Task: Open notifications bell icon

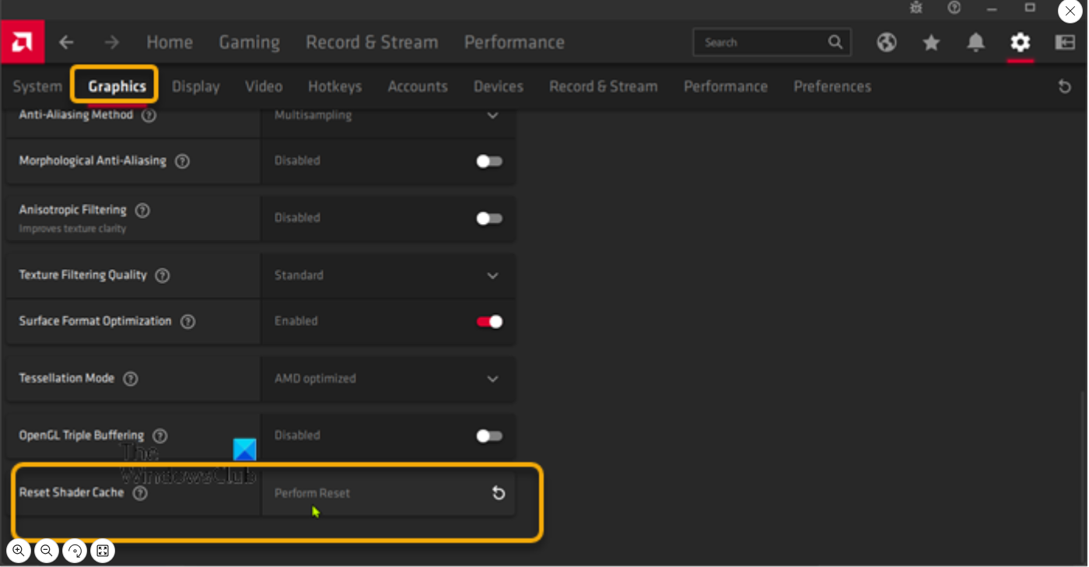Action: click(x=975, y=42)
